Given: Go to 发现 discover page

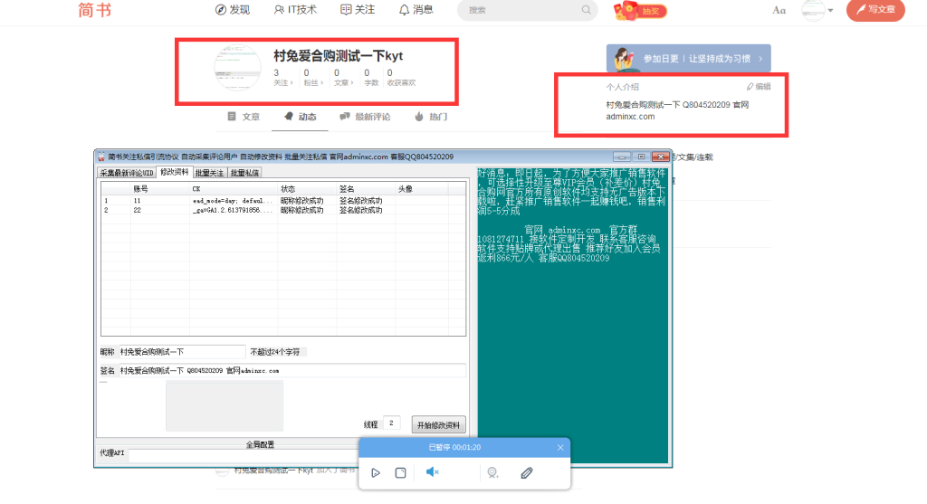Looking at the screenshot, I should 232,10.
